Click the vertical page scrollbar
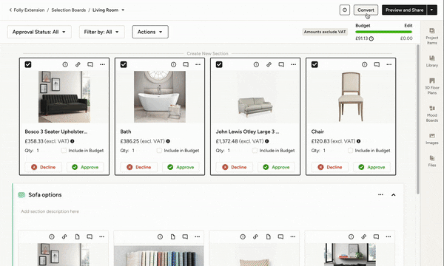This screenshot has width=444, height=266. pos(418,119)
